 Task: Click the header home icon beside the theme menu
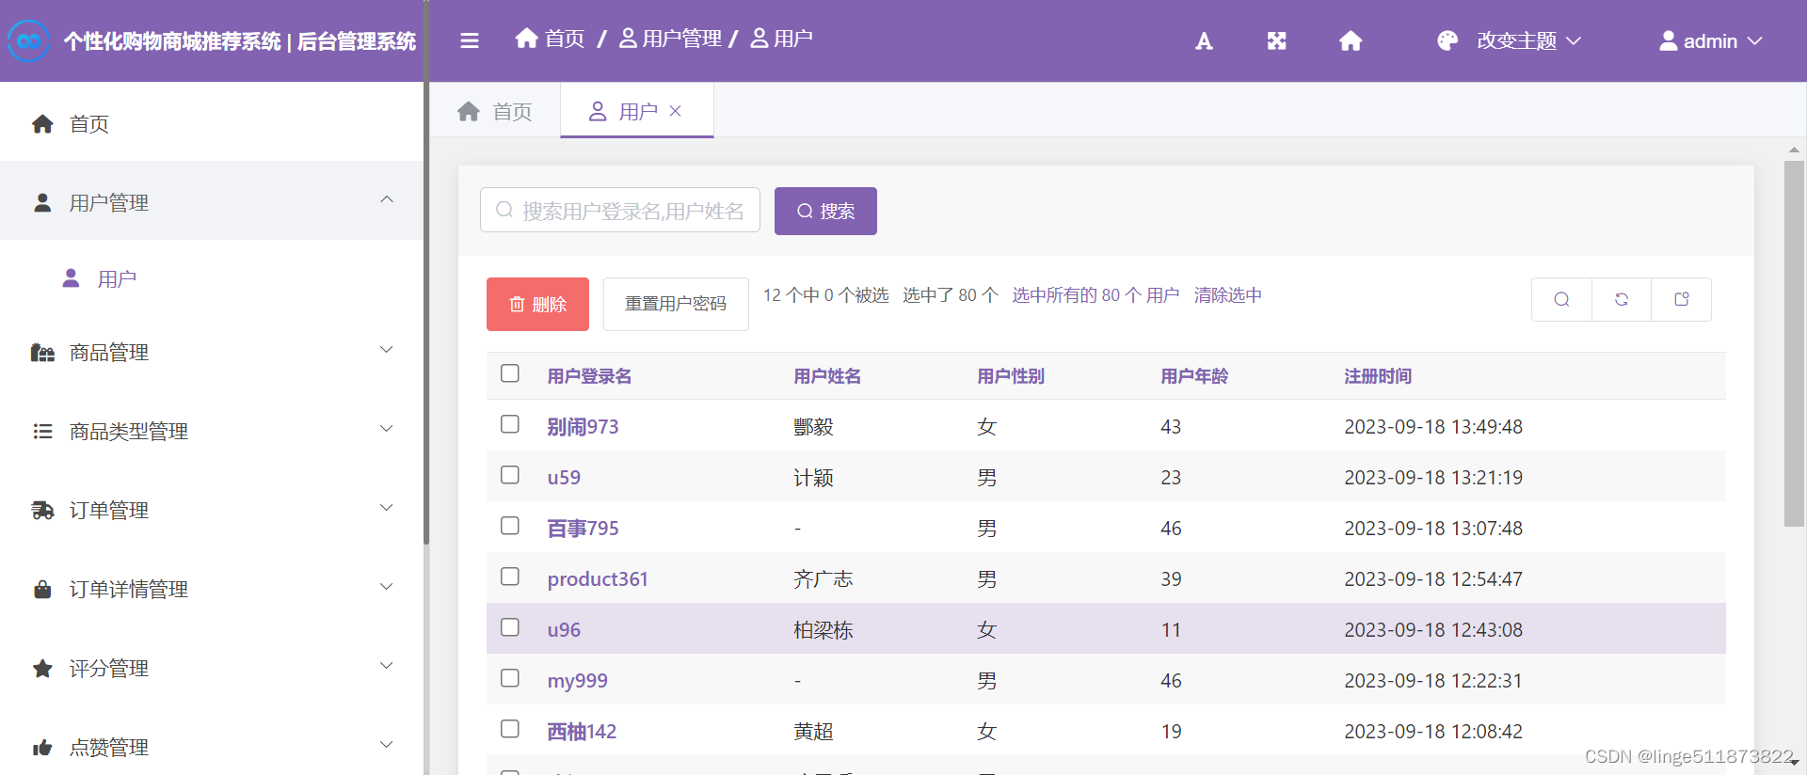(x=1351, y=40)
